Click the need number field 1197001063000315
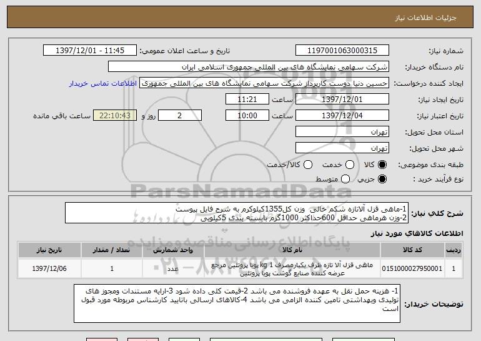 point(342,51)
